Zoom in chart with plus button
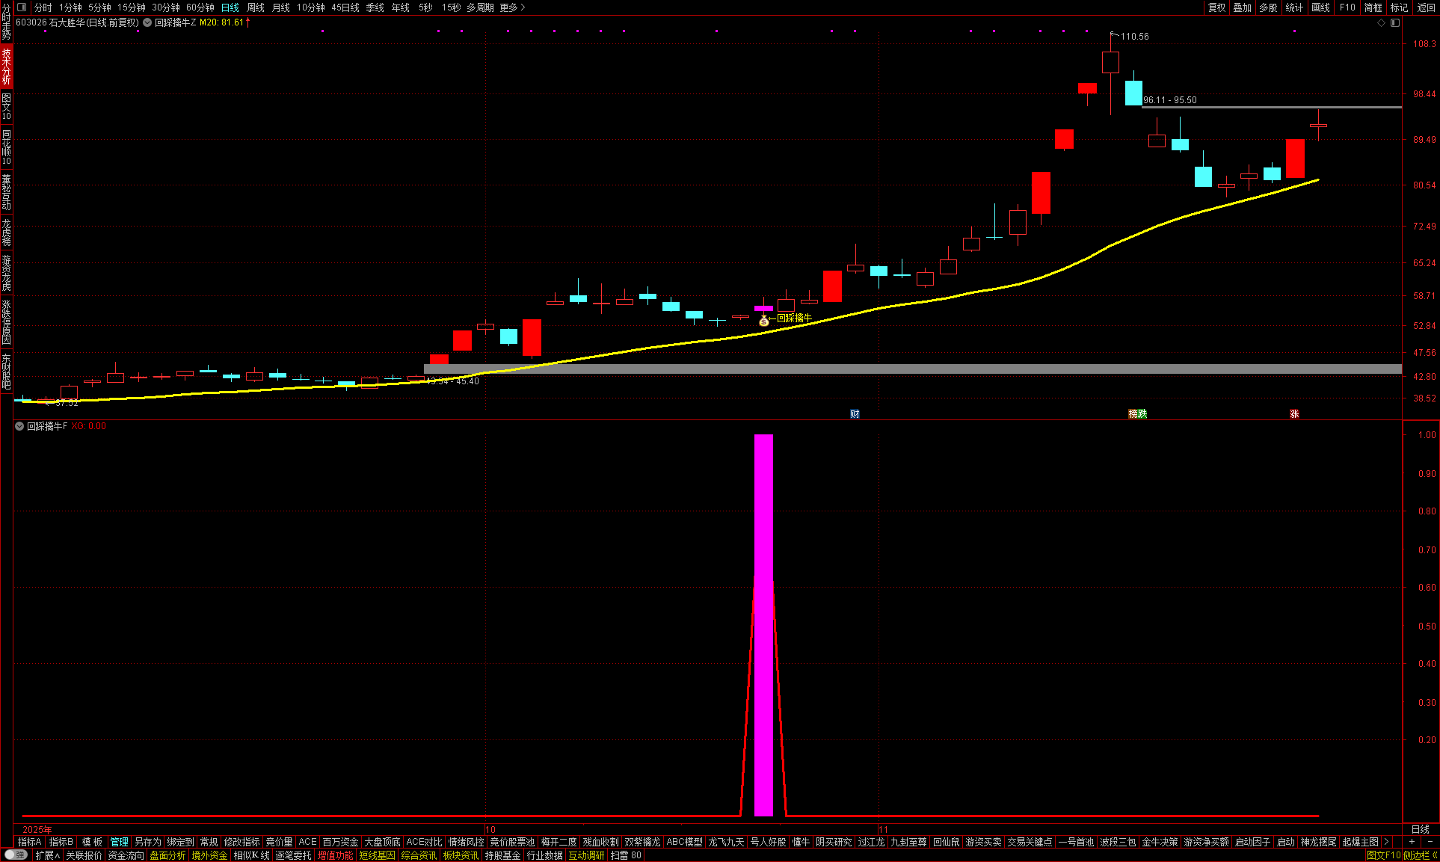 tap(1412, 842)
